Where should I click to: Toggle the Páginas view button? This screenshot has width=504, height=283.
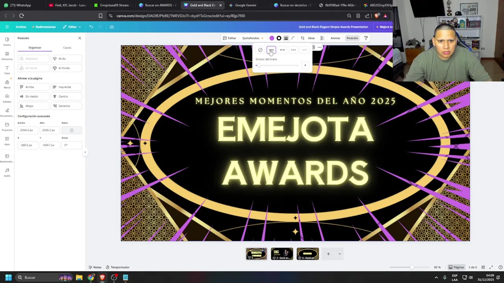coord(456,267)
